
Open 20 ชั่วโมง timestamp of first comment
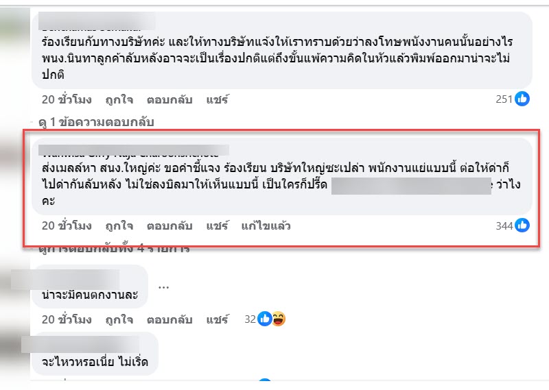67,99
